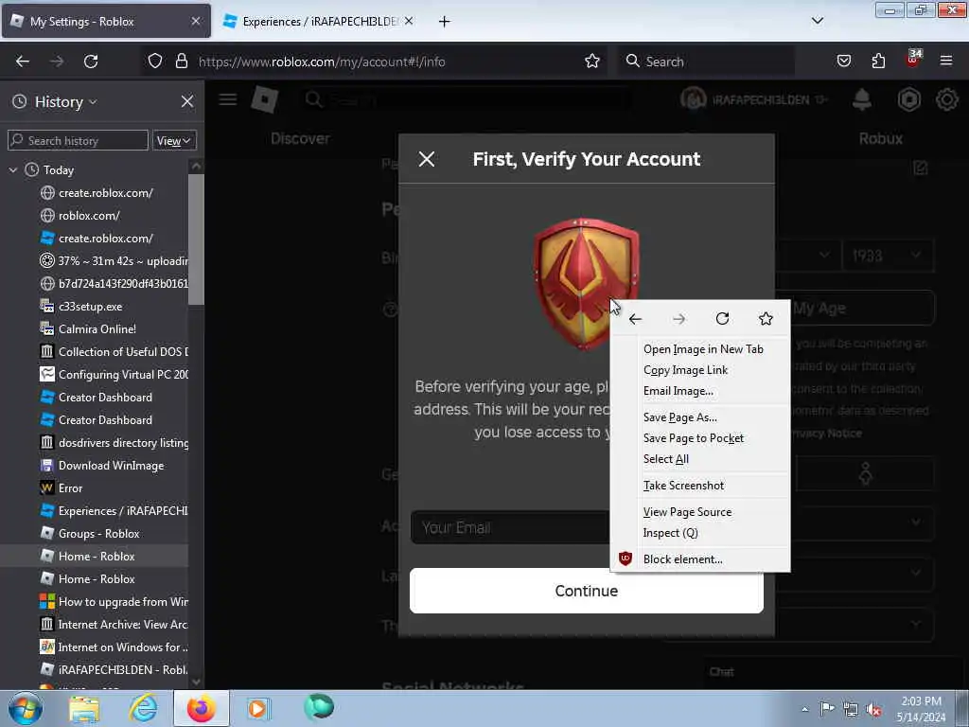The image size is (969, 727).
Task: Open the Extensions puzzle-piece icon
Action: coord(878,62)
